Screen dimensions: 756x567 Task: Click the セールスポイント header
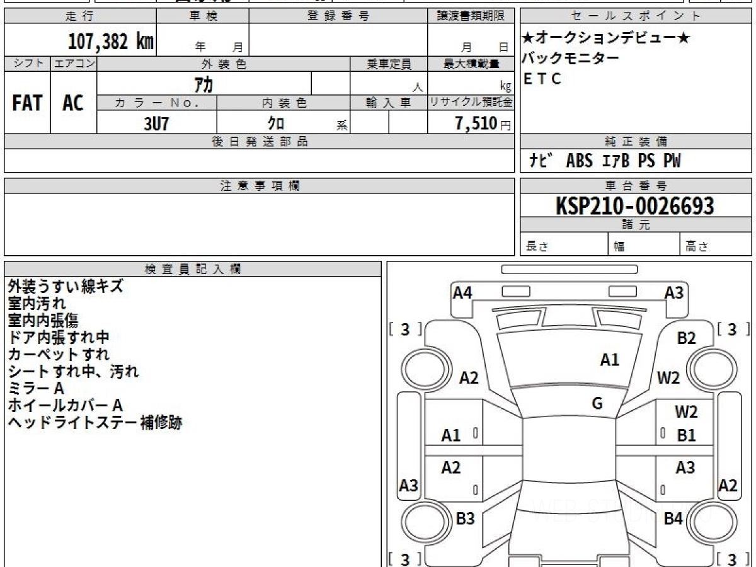click(x=636, y=16)
